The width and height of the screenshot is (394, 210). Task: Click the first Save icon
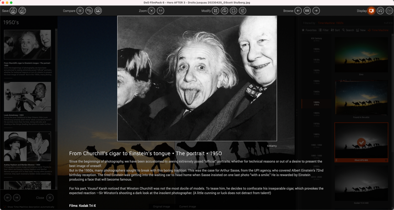click(13, 11)
